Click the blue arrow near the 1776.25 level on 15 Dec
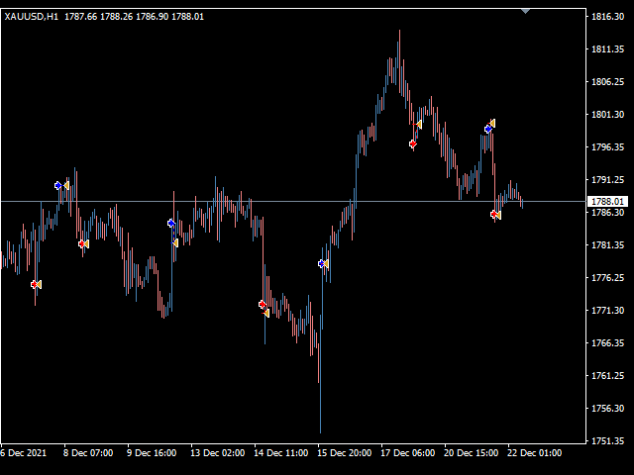Screen dimensions: 634x475 (x=322, y=264)
